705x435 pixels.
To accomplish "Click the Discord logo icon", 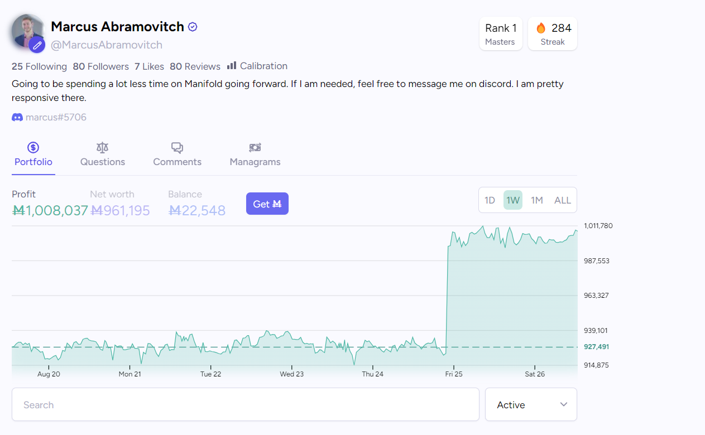I will click(17, 117).
